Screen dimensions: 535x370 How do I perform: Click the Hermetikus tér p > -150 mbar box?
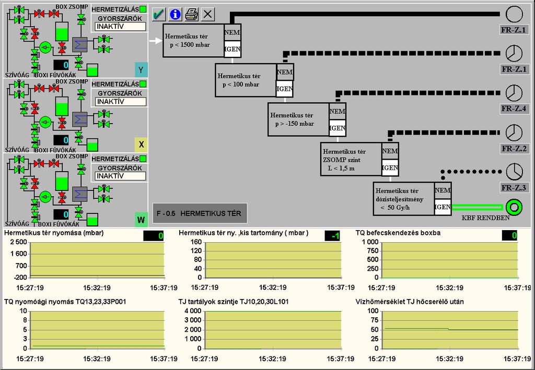pos(298,120)
